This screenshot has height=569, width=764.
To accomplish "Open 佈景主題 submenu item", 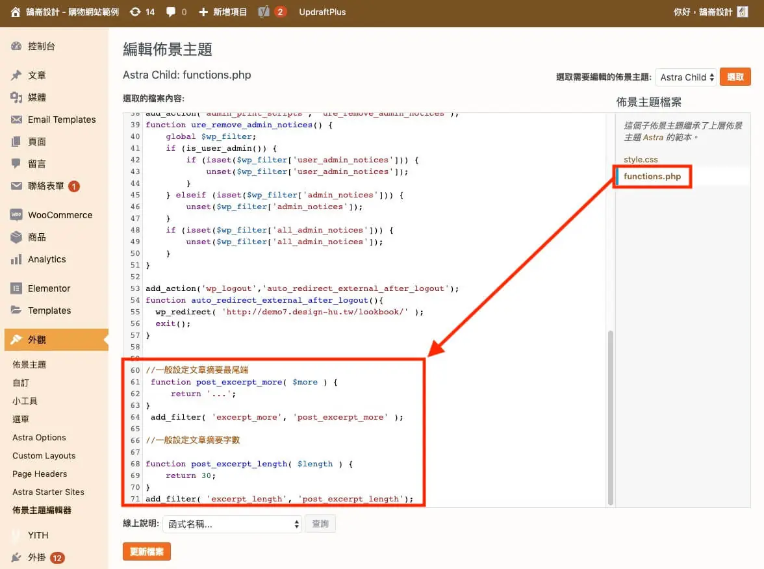I will pyautogui.click(x=29, y=364).
